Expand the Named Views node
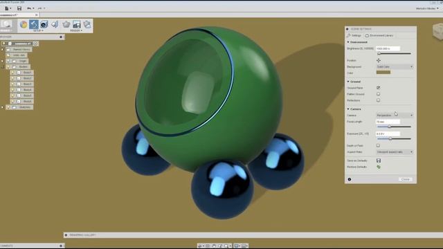The height and width of the screenshot is (249, 443). pyautogui.click(x=3, y=49)
